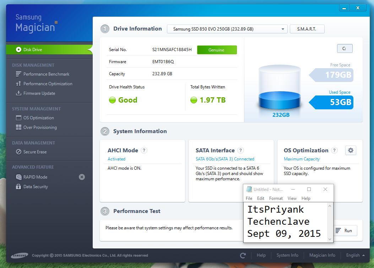Minimize the Samsung Magician window
This screenshot has width=374, height=268.
coord(344,8)
